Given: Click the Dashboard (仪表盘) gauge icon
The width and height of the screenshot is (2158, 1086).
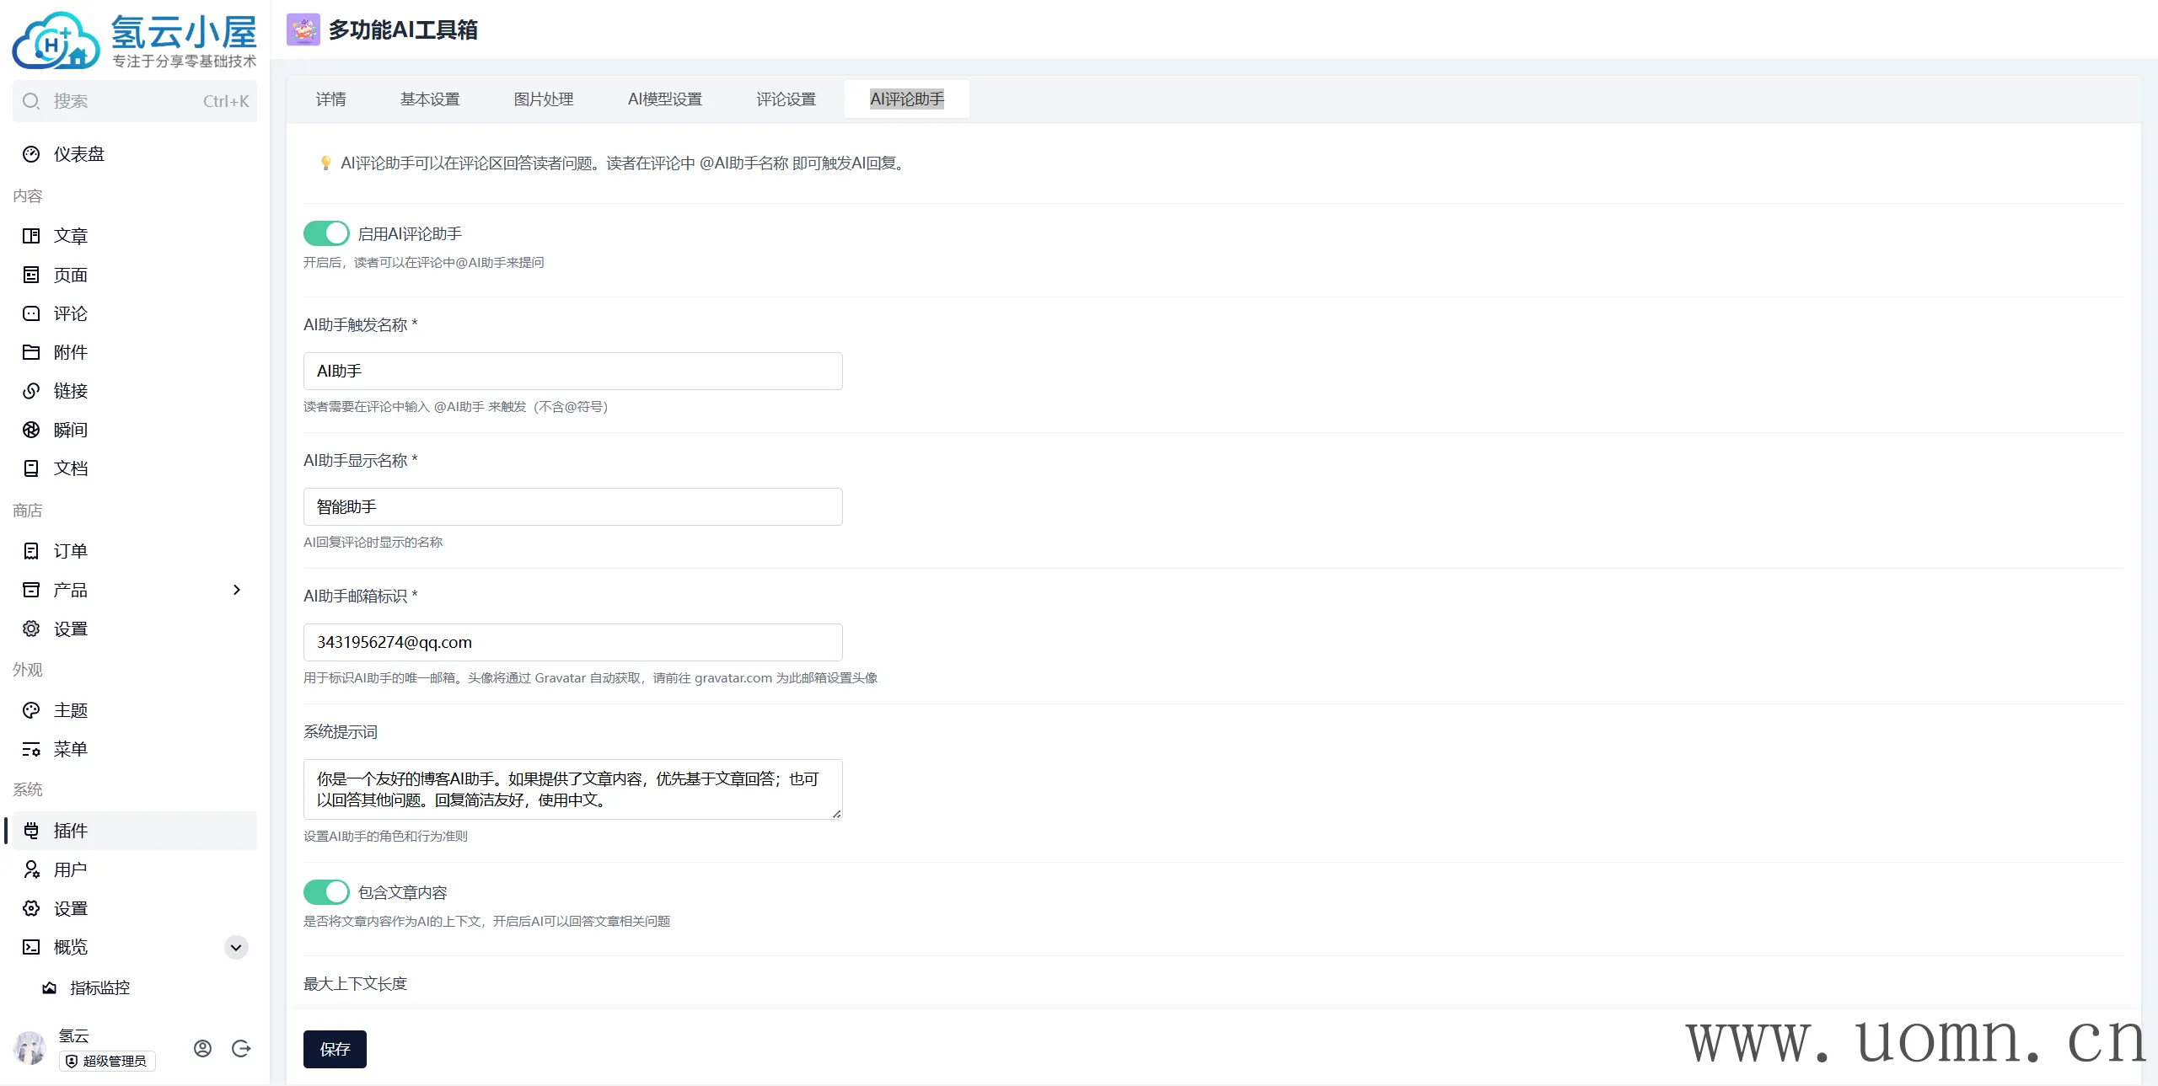Looking at the screenshot, I should tap(31, 154).
